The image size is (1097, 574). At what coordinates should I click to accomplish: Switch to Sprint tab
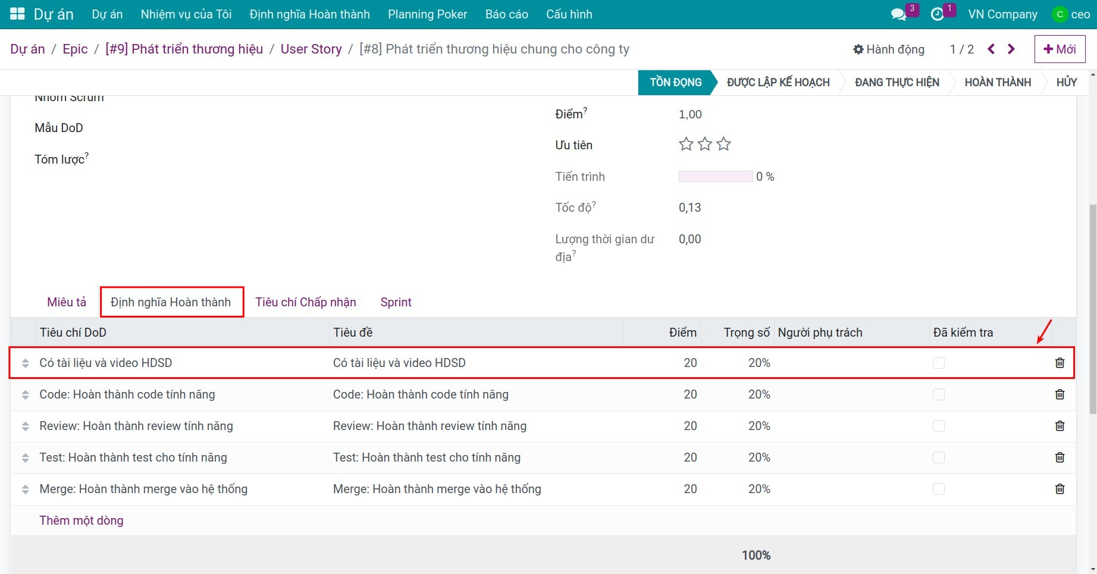click(x=396, y=302)
